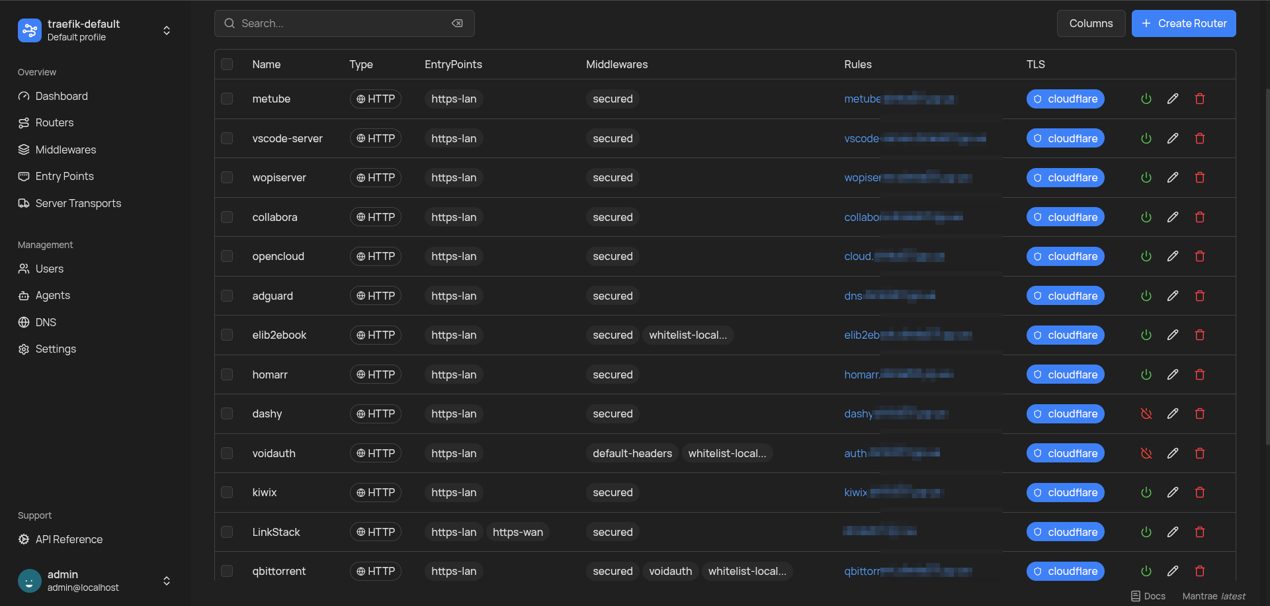Clear the search field with backspace icon
This screenshot has width=1270, height=606.
click(457, 23)
